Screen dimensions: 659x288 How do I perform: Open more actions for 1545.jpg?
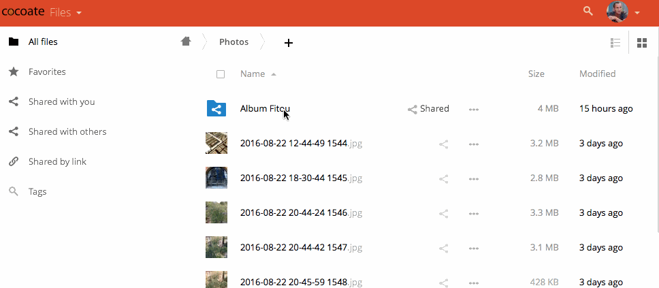click(474, 178)
